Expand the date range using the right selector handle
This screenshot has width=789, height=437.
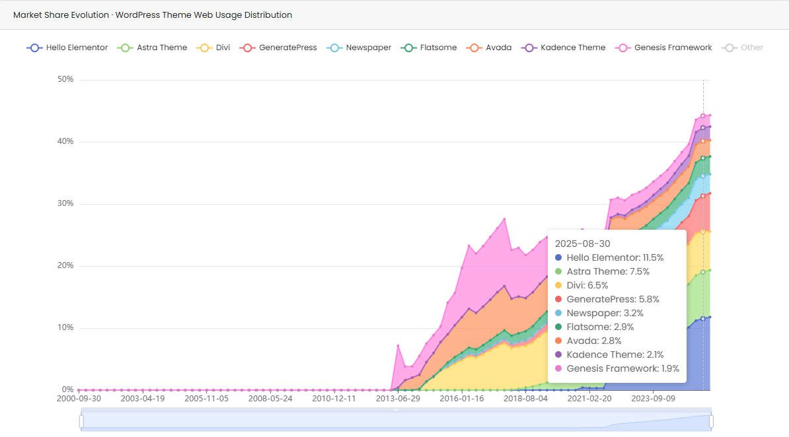click(712, 420)
